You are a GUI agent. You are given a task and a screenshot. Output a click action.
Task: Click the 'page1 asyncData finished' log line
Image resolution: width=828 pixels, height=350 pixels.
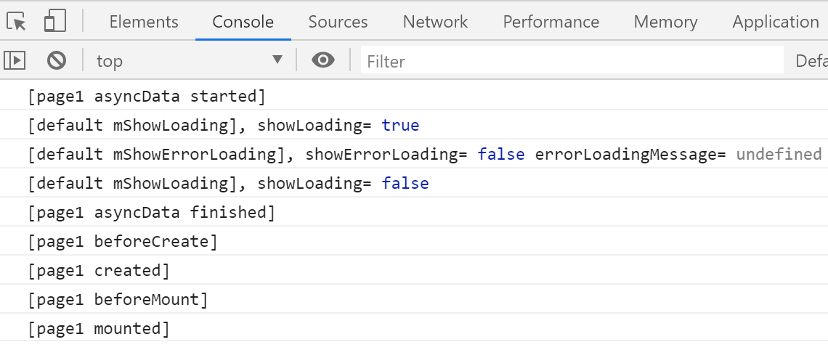(x=152, y=212)
